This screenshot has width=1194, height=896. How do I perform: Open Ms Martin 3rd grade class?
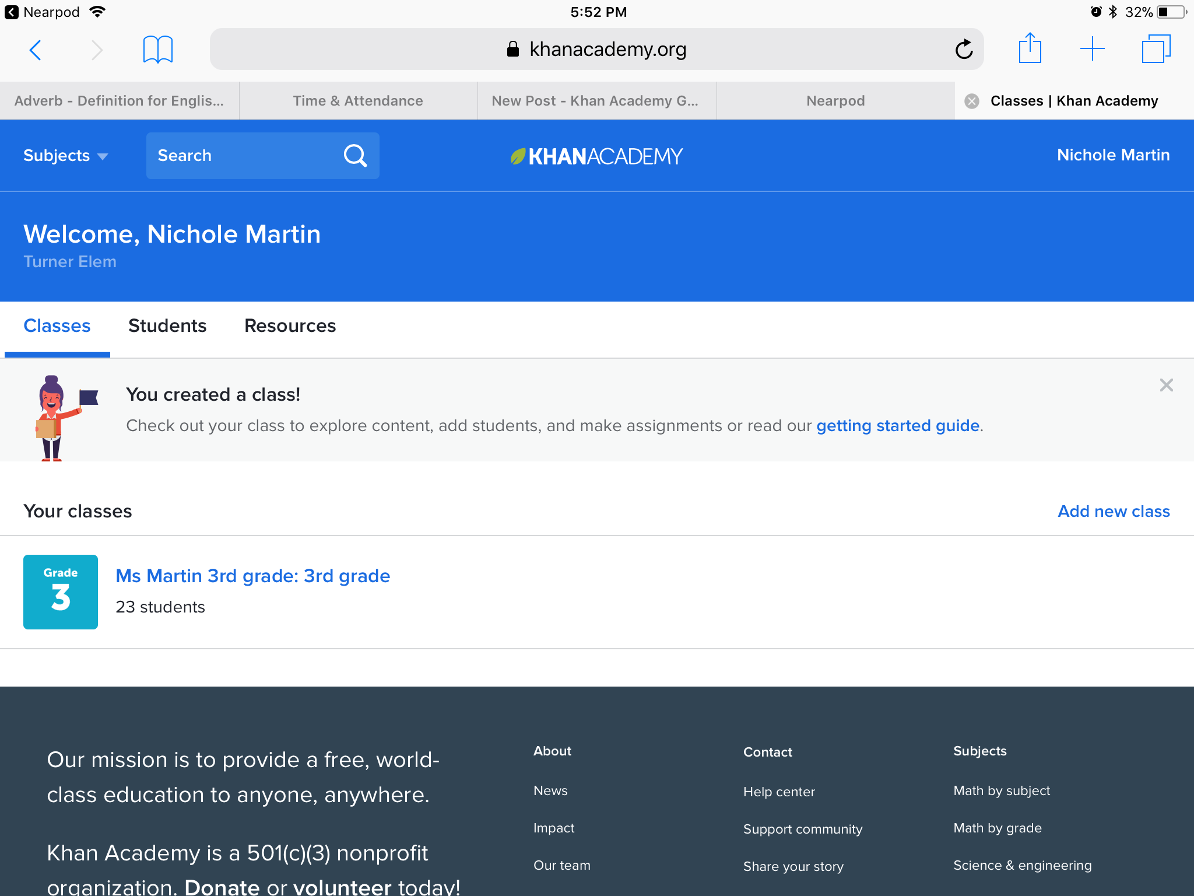click(252, 576)
